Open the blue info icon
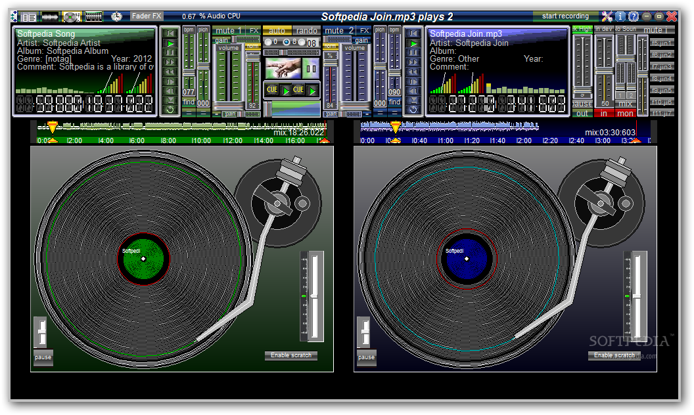This screenshot has height=415, width=694. (620, 16)
